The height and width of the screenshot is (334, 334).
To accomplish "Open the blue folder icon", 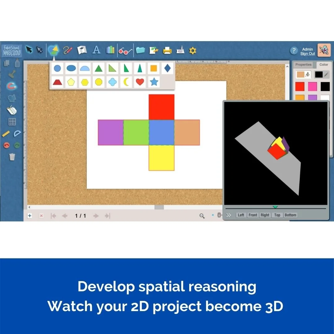I will tap(140, 50).
